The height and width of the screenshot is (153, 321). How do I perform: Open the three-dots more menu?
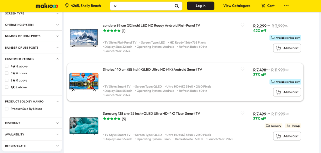[x=286, y=6]
